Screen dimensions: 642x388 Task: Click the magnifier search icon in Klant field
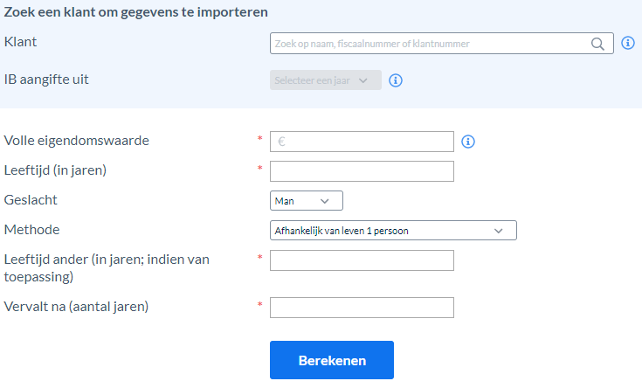pyautogui.click(x=597, y=44)
